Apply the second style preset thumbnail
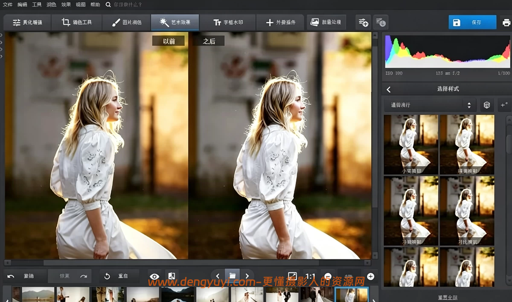Image resolution: width=512 pixels, height=302 pixels. pos(467,145)
